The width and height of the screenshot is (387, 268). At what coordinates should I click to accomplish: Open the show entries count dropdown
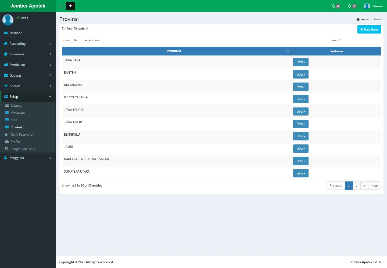[x=79, y=40]
